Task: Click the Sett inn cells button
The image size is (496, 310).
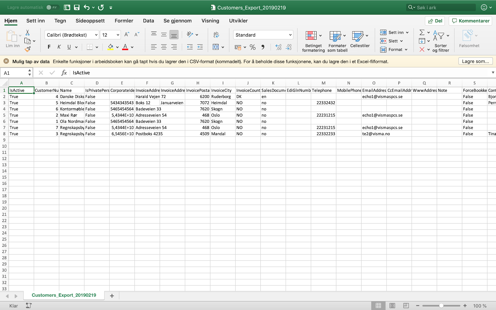Action: pyautogui.click(x=394, y=32)
